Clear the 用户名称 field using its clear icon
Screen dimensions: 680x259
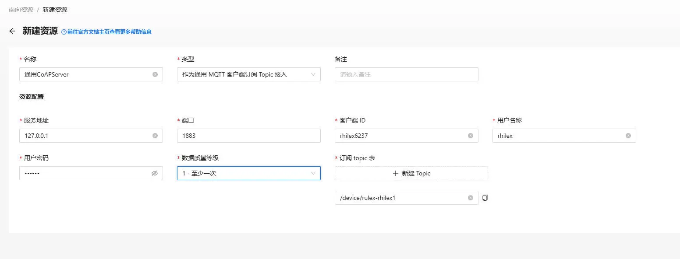[628, 136]
